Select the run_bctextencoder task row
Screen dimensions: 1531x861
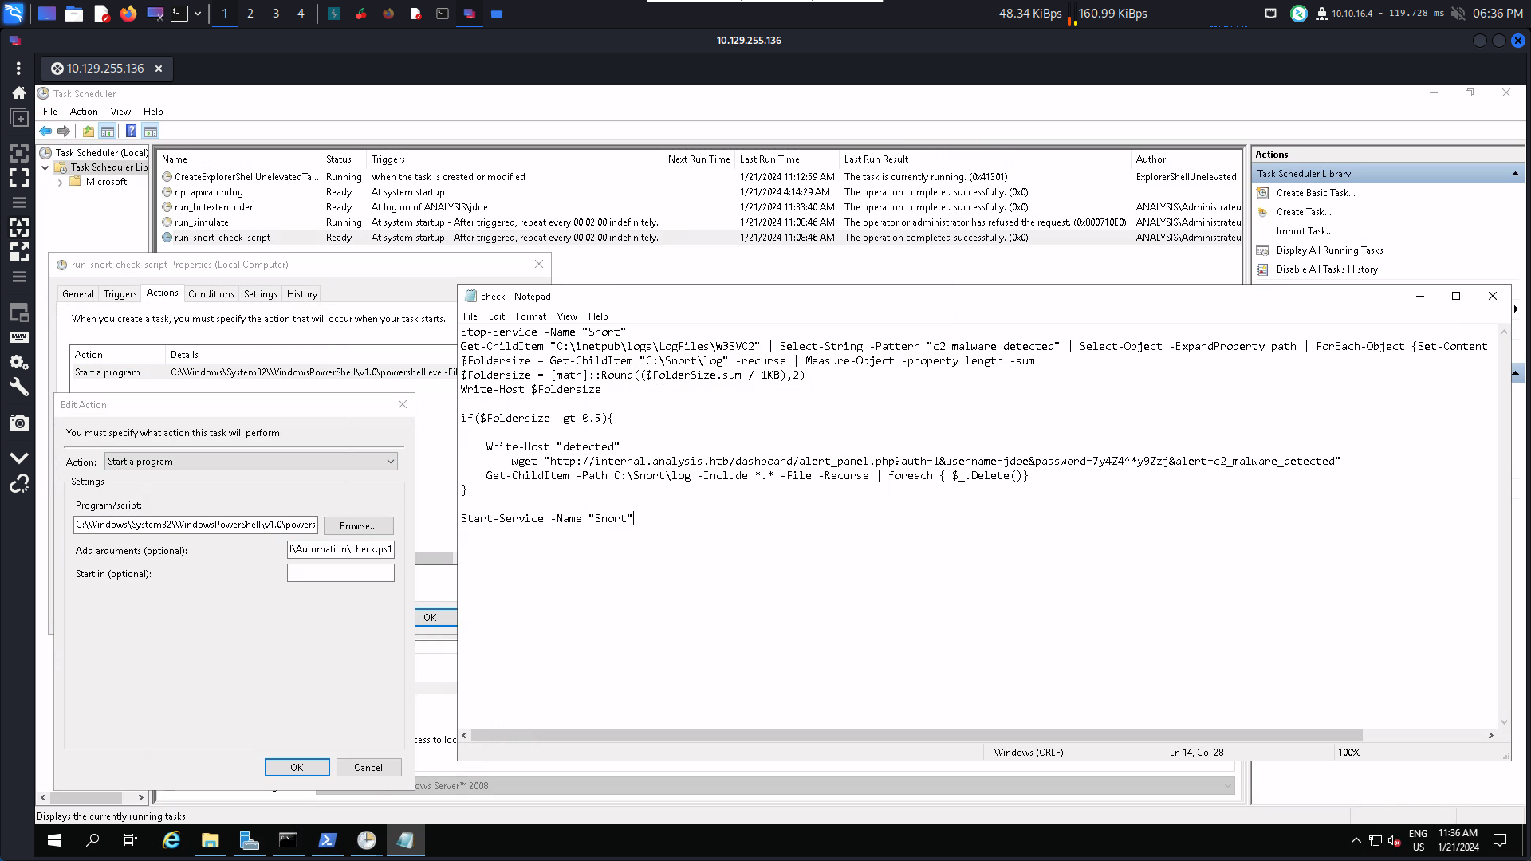pyautogui.click(x=699, y=208)
